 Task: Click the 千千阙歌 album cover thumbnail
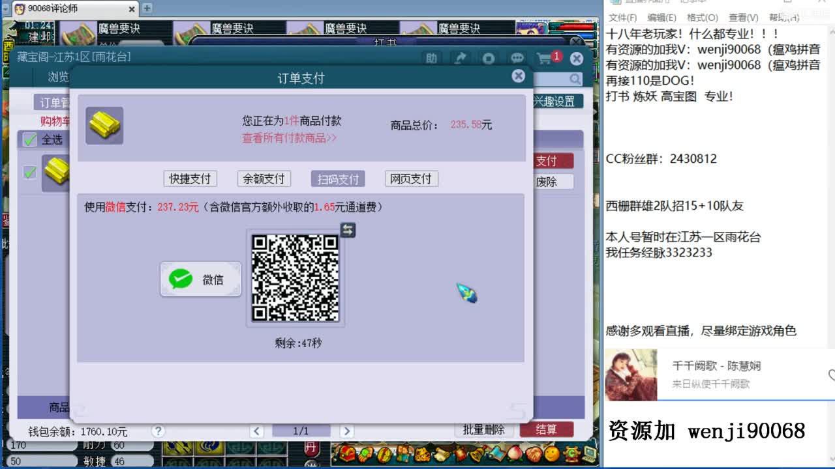[x=631, y=375]
